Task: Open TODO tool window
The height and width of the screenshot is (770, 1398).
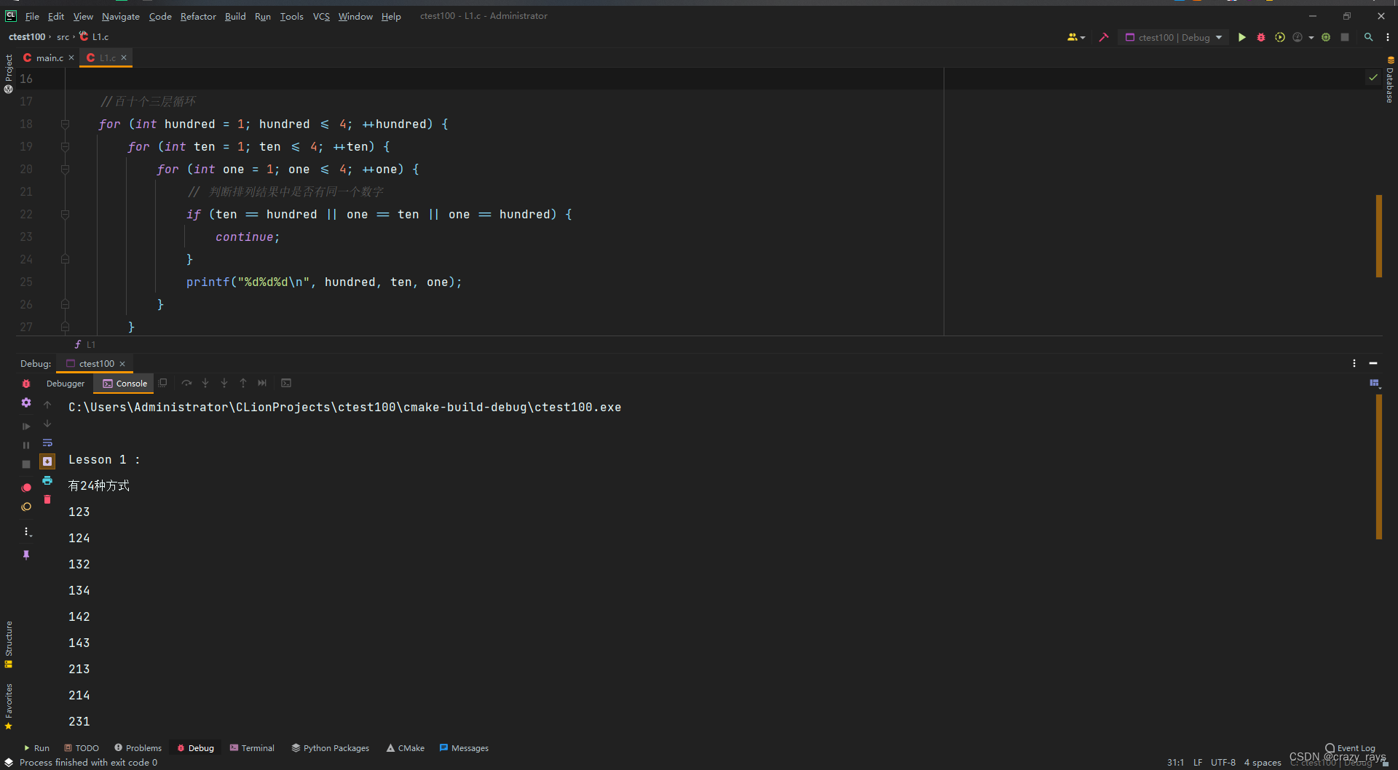Action: [82, 748]
